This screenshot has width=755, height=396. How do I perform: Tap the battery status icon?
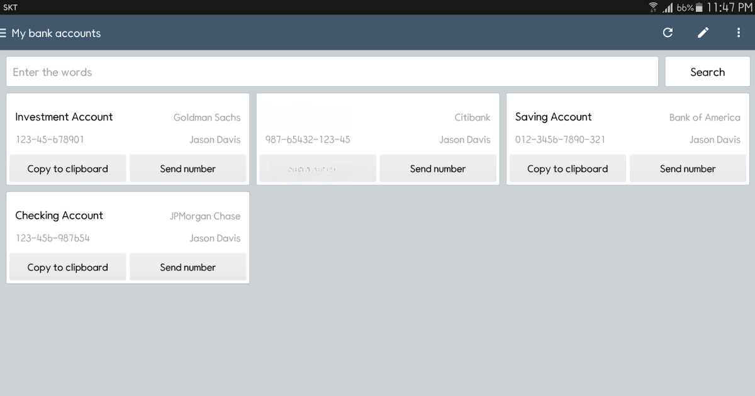tap(699, 8)
